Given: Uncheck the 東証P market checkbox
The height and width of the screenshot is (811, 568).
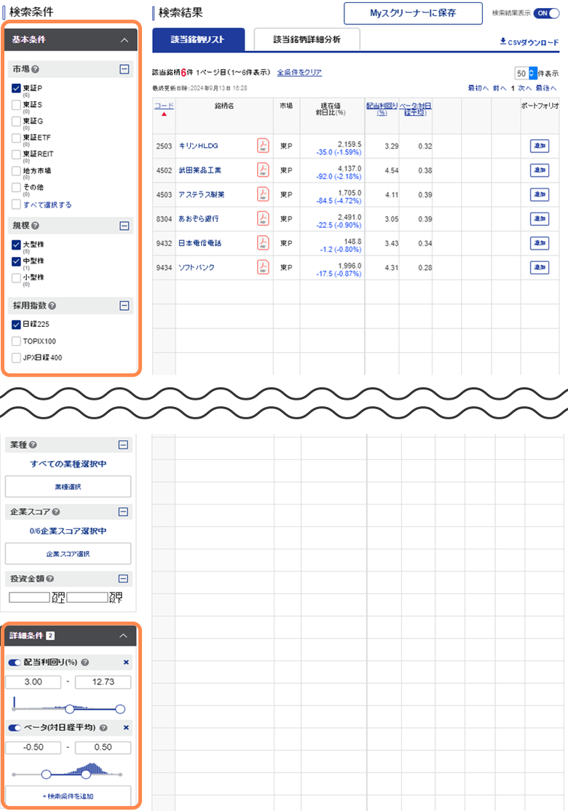Looking at the screenshot, I should coord(17,88).
